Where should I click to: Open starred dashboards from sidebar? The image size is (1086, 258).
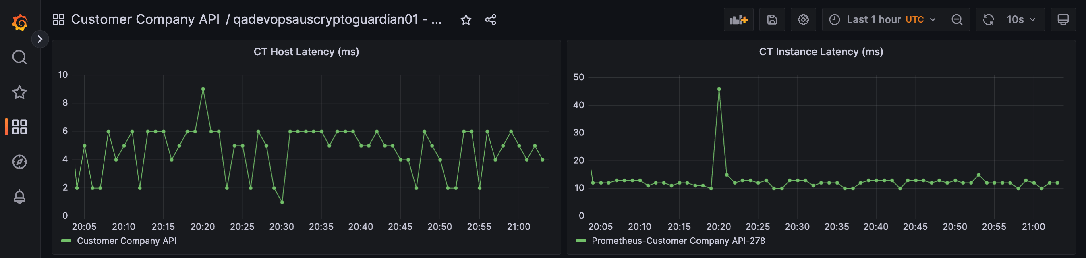click(19, 92)
